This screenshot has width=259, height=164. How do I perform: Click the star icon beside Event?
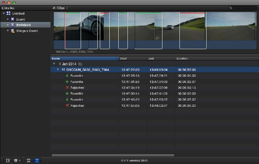click(x=13, y=19)
